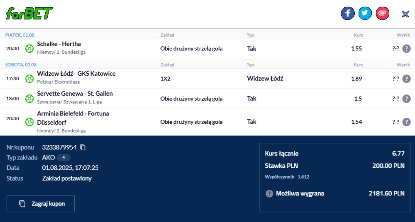Select odds 1.54 for Arminia Bielefeld row
Image resolution: width=415 pixels, height=222 pixels.
[x=356, y=122]
